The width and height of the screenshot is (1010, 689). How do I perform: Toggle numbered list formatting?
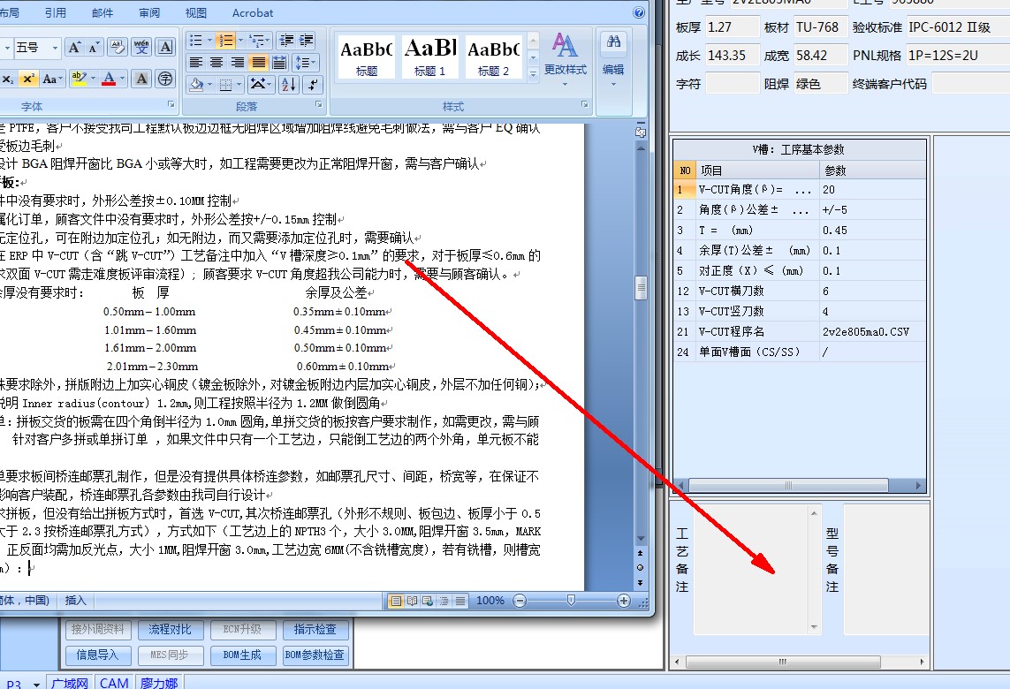225,41
